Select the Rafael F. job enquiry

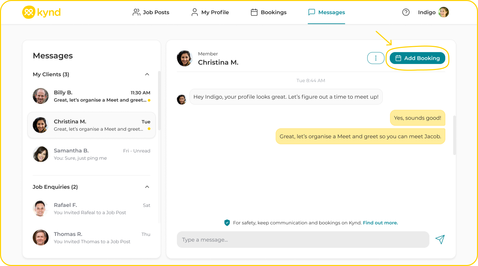click(x=92, y=209)
